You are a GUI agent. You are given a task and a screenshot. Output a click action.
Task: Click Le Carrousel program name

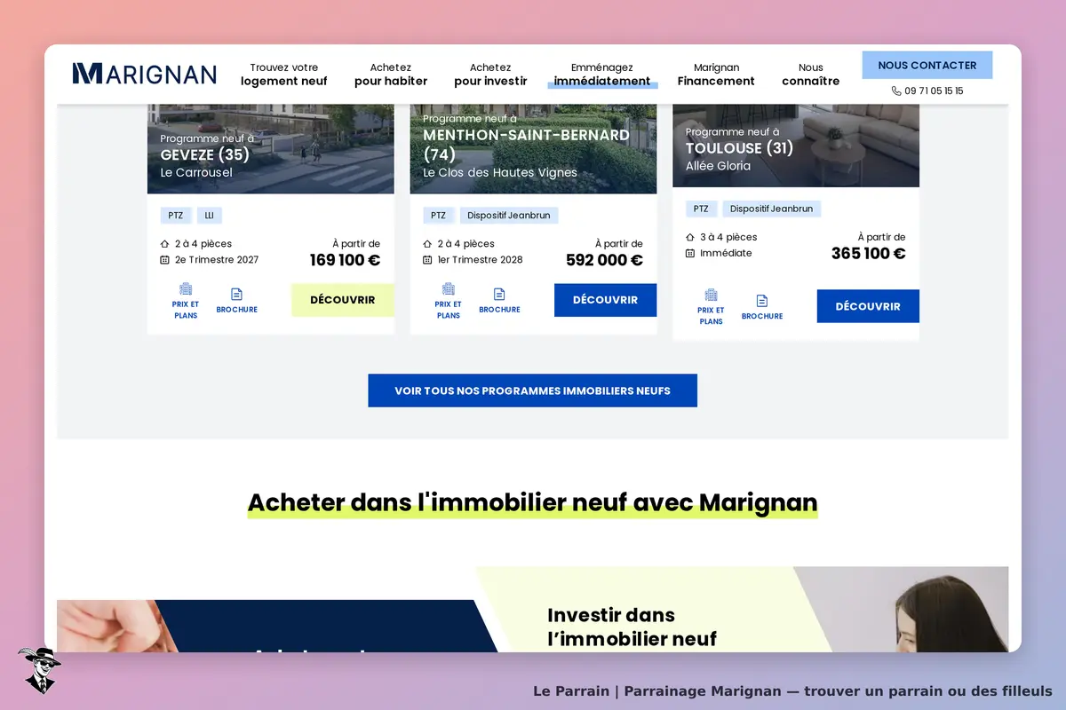196,173
